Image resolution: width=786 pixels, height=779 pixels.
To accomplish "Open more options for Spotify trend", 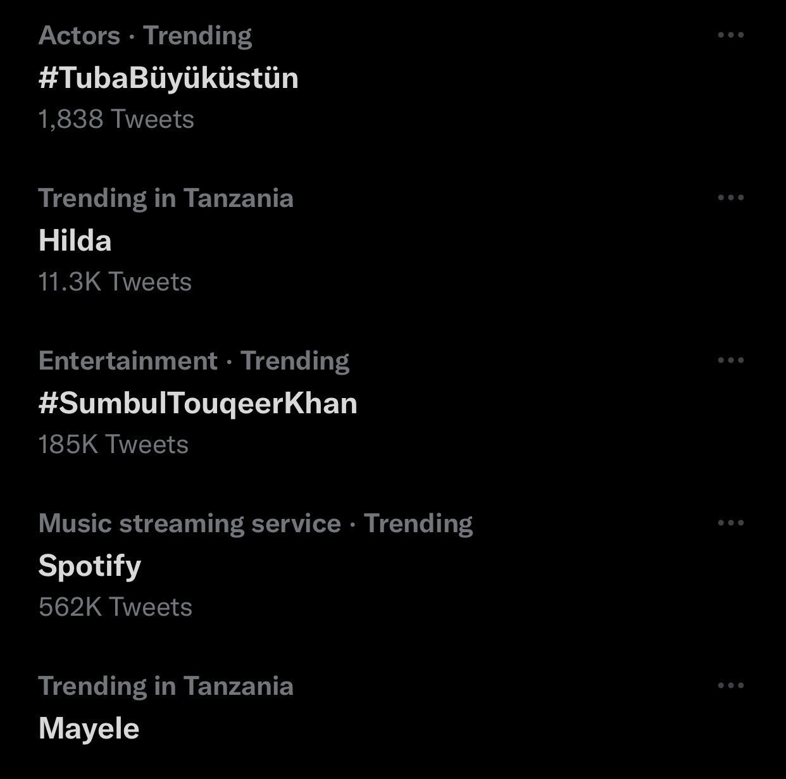I will tap(730, 523).
